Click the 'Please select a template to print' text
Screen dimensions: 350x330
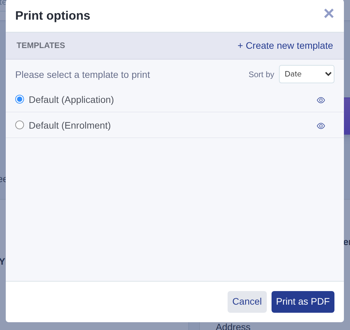(x=83, y=74)
